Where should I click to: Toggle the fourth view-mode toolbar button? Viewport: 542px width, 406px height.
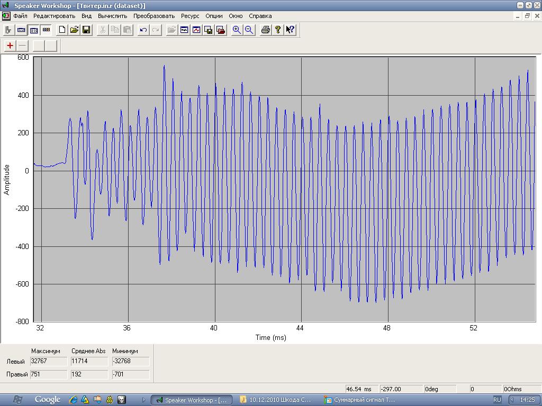coord(46,30)
